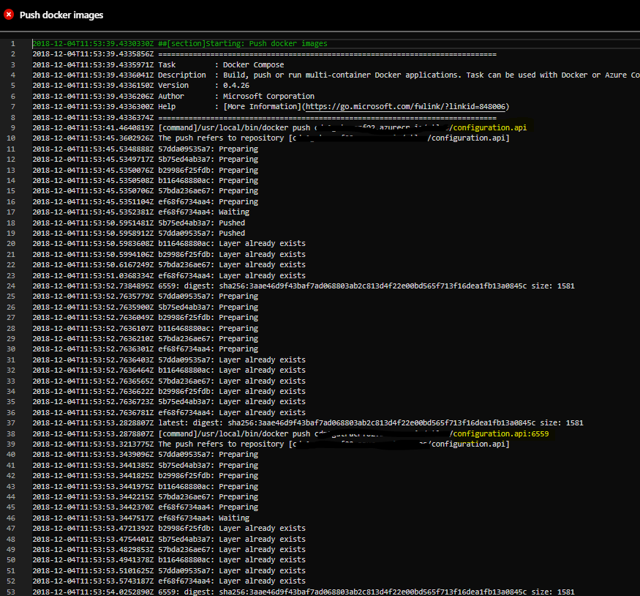
Task: Click line 11 57dda09535a7: Preparing
Action: (146, 149)
